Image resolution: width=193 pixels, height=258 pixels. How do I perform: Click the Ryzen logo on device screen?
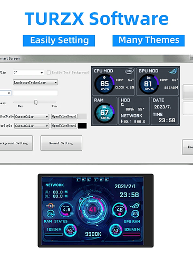coord(51,206)
